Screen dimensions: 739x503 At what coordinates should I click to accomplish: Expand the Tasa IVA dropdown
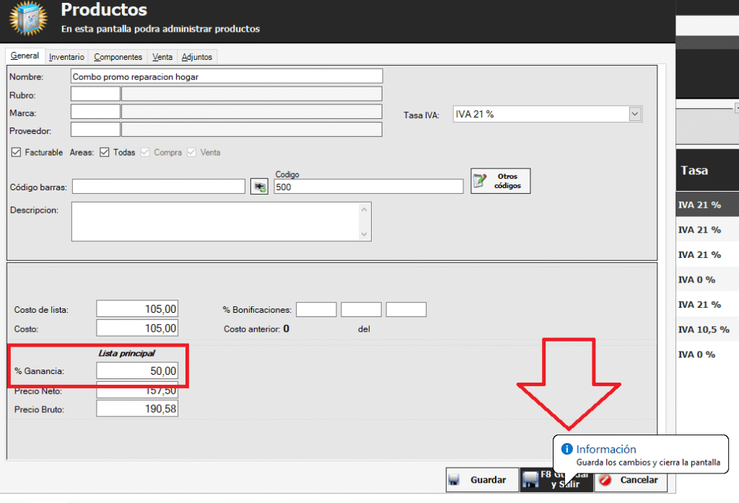tap(634, 114)
